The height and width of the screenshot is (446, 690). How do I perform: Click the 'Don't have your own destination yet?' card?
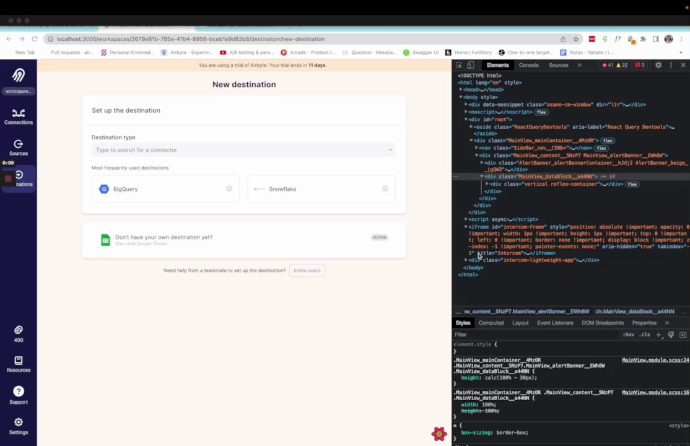click(x=244, y=240)
